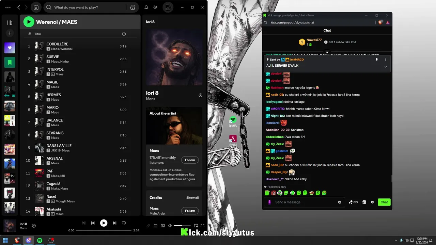Image resolution: width=436 pixels, height=245 pixels.
Task: Click the bottom play button
Action: point(104,223)
